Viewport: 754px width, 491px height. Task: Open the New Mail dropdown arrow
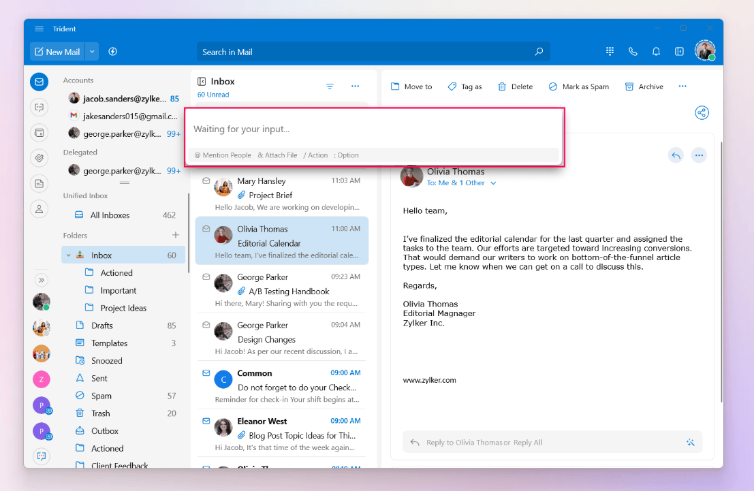coord(92,52)
